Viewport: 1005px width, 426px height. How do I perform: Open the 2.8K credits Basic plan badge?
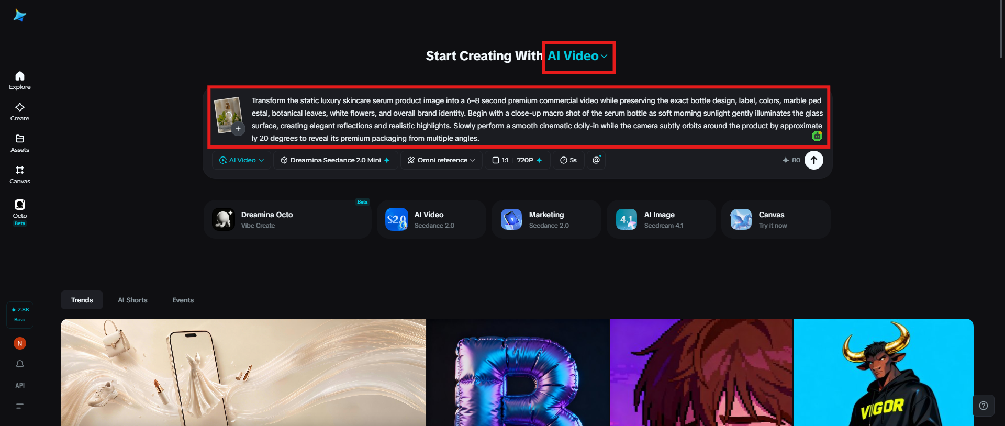point(20,315)
